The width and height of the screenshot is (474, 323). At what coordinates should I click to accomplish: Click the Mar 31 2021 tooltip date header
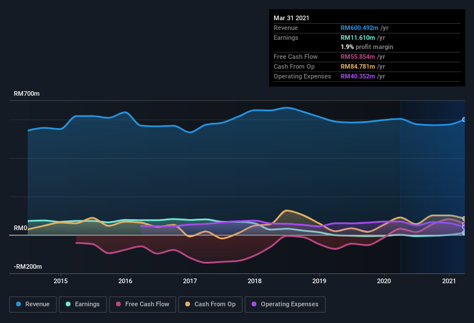click(x=292, y=18)
